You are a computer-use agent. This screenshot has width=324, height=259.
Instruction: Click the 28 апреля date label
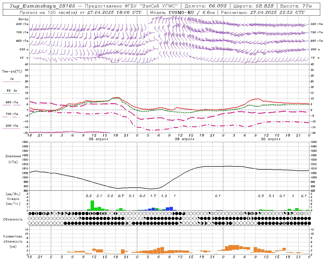(98, 139)
